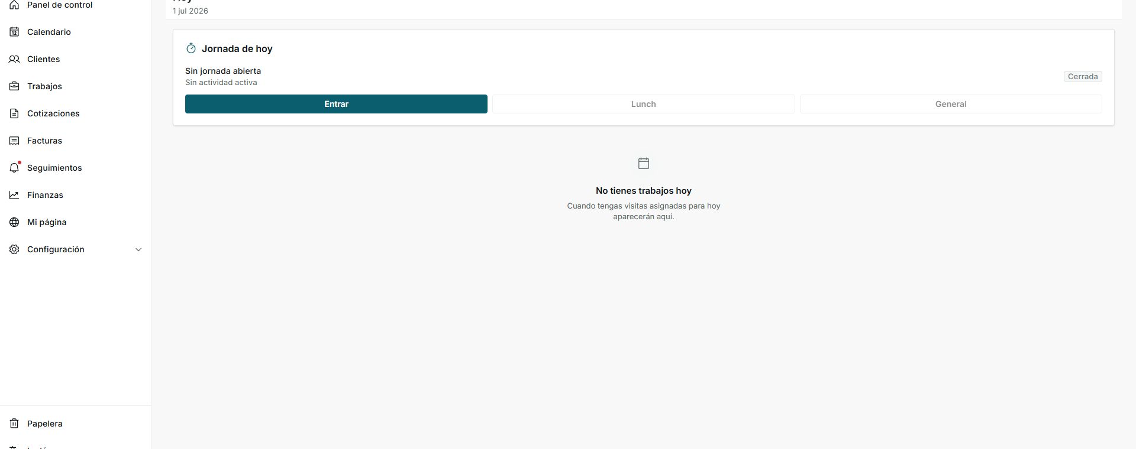
Task: Click the Trabajos briefcase icon
Action: (14, 86)
